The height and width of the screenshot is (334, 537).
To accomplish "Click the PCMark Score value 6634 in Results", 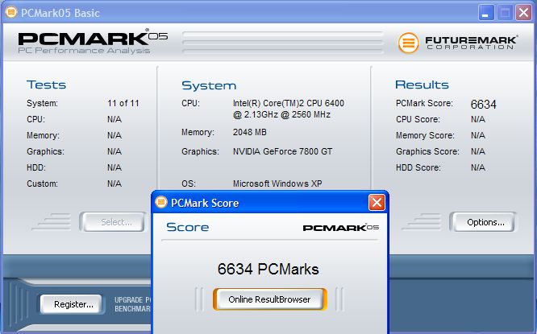I will point(483,105).
